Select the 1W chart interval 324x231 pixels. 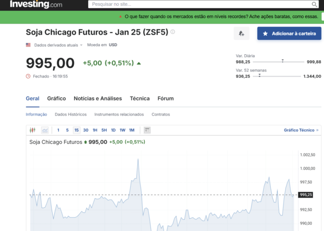pyautogui.click(x=123, y=130)
